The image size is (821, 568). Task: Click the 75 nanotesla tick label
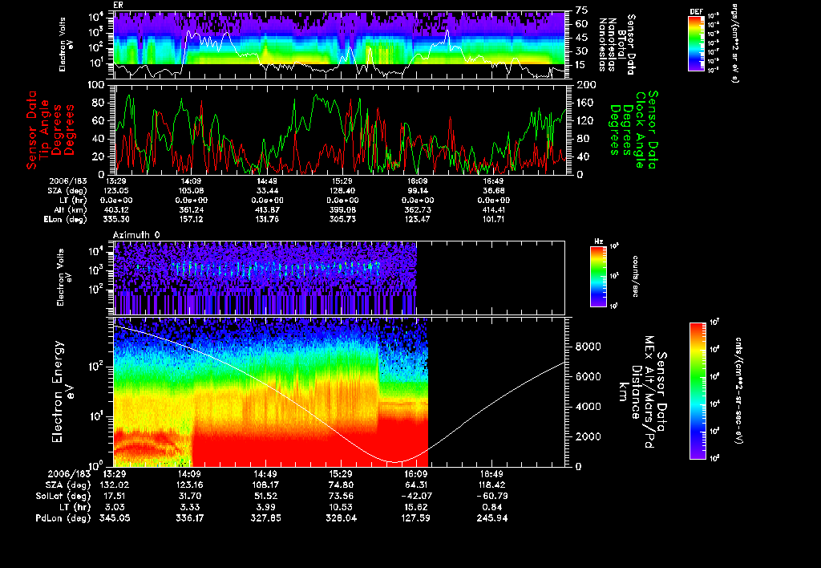[582, 10]
